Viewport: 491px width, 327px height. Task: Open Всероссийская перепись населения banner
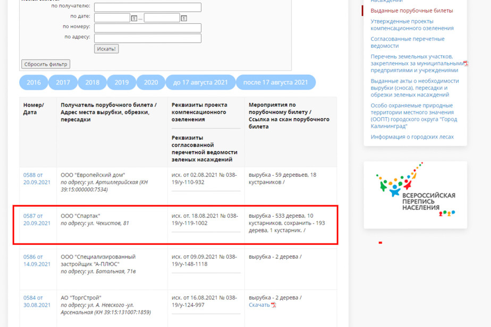click(x=415, y=195)
